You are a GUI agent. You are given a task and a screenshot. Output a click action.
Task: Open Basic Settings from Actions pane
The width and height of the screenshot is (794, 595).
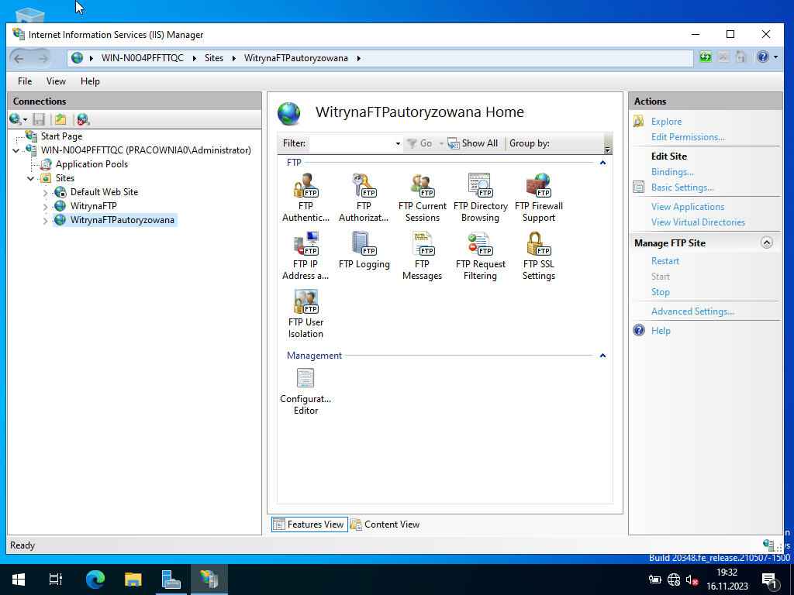pos(682,187)
